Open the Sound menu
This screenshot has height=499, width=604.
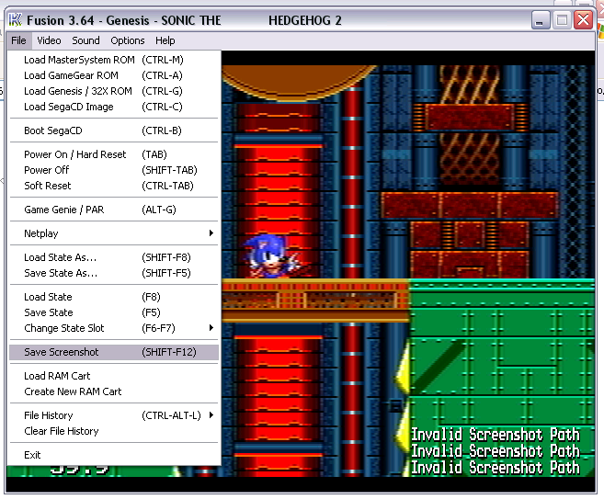click(x=85, y=40)
